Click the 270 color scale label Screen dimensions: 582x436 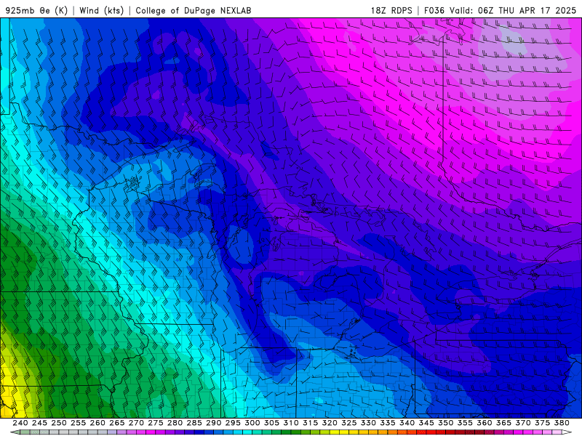coord(136,423)
